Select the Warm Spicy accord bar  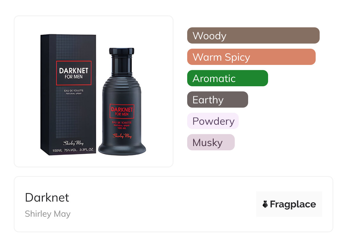(x=251, y=57)
